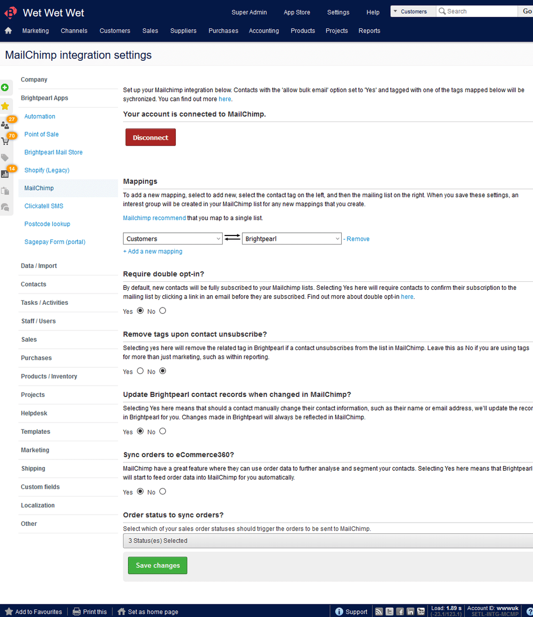The width and height of the screenshot is (533, 617).
Task: Open the Products menu in navigation bar
Action: (x=303, y=31)
